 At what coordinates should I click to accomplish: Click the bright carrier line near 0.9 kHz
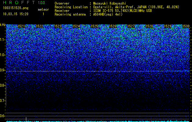(98, 71)
